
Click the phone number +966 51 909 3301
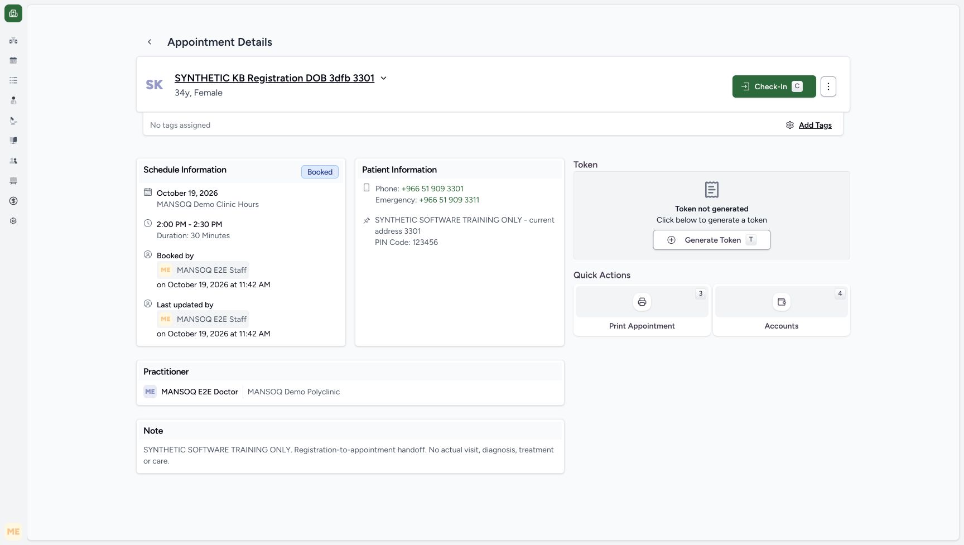432,189
